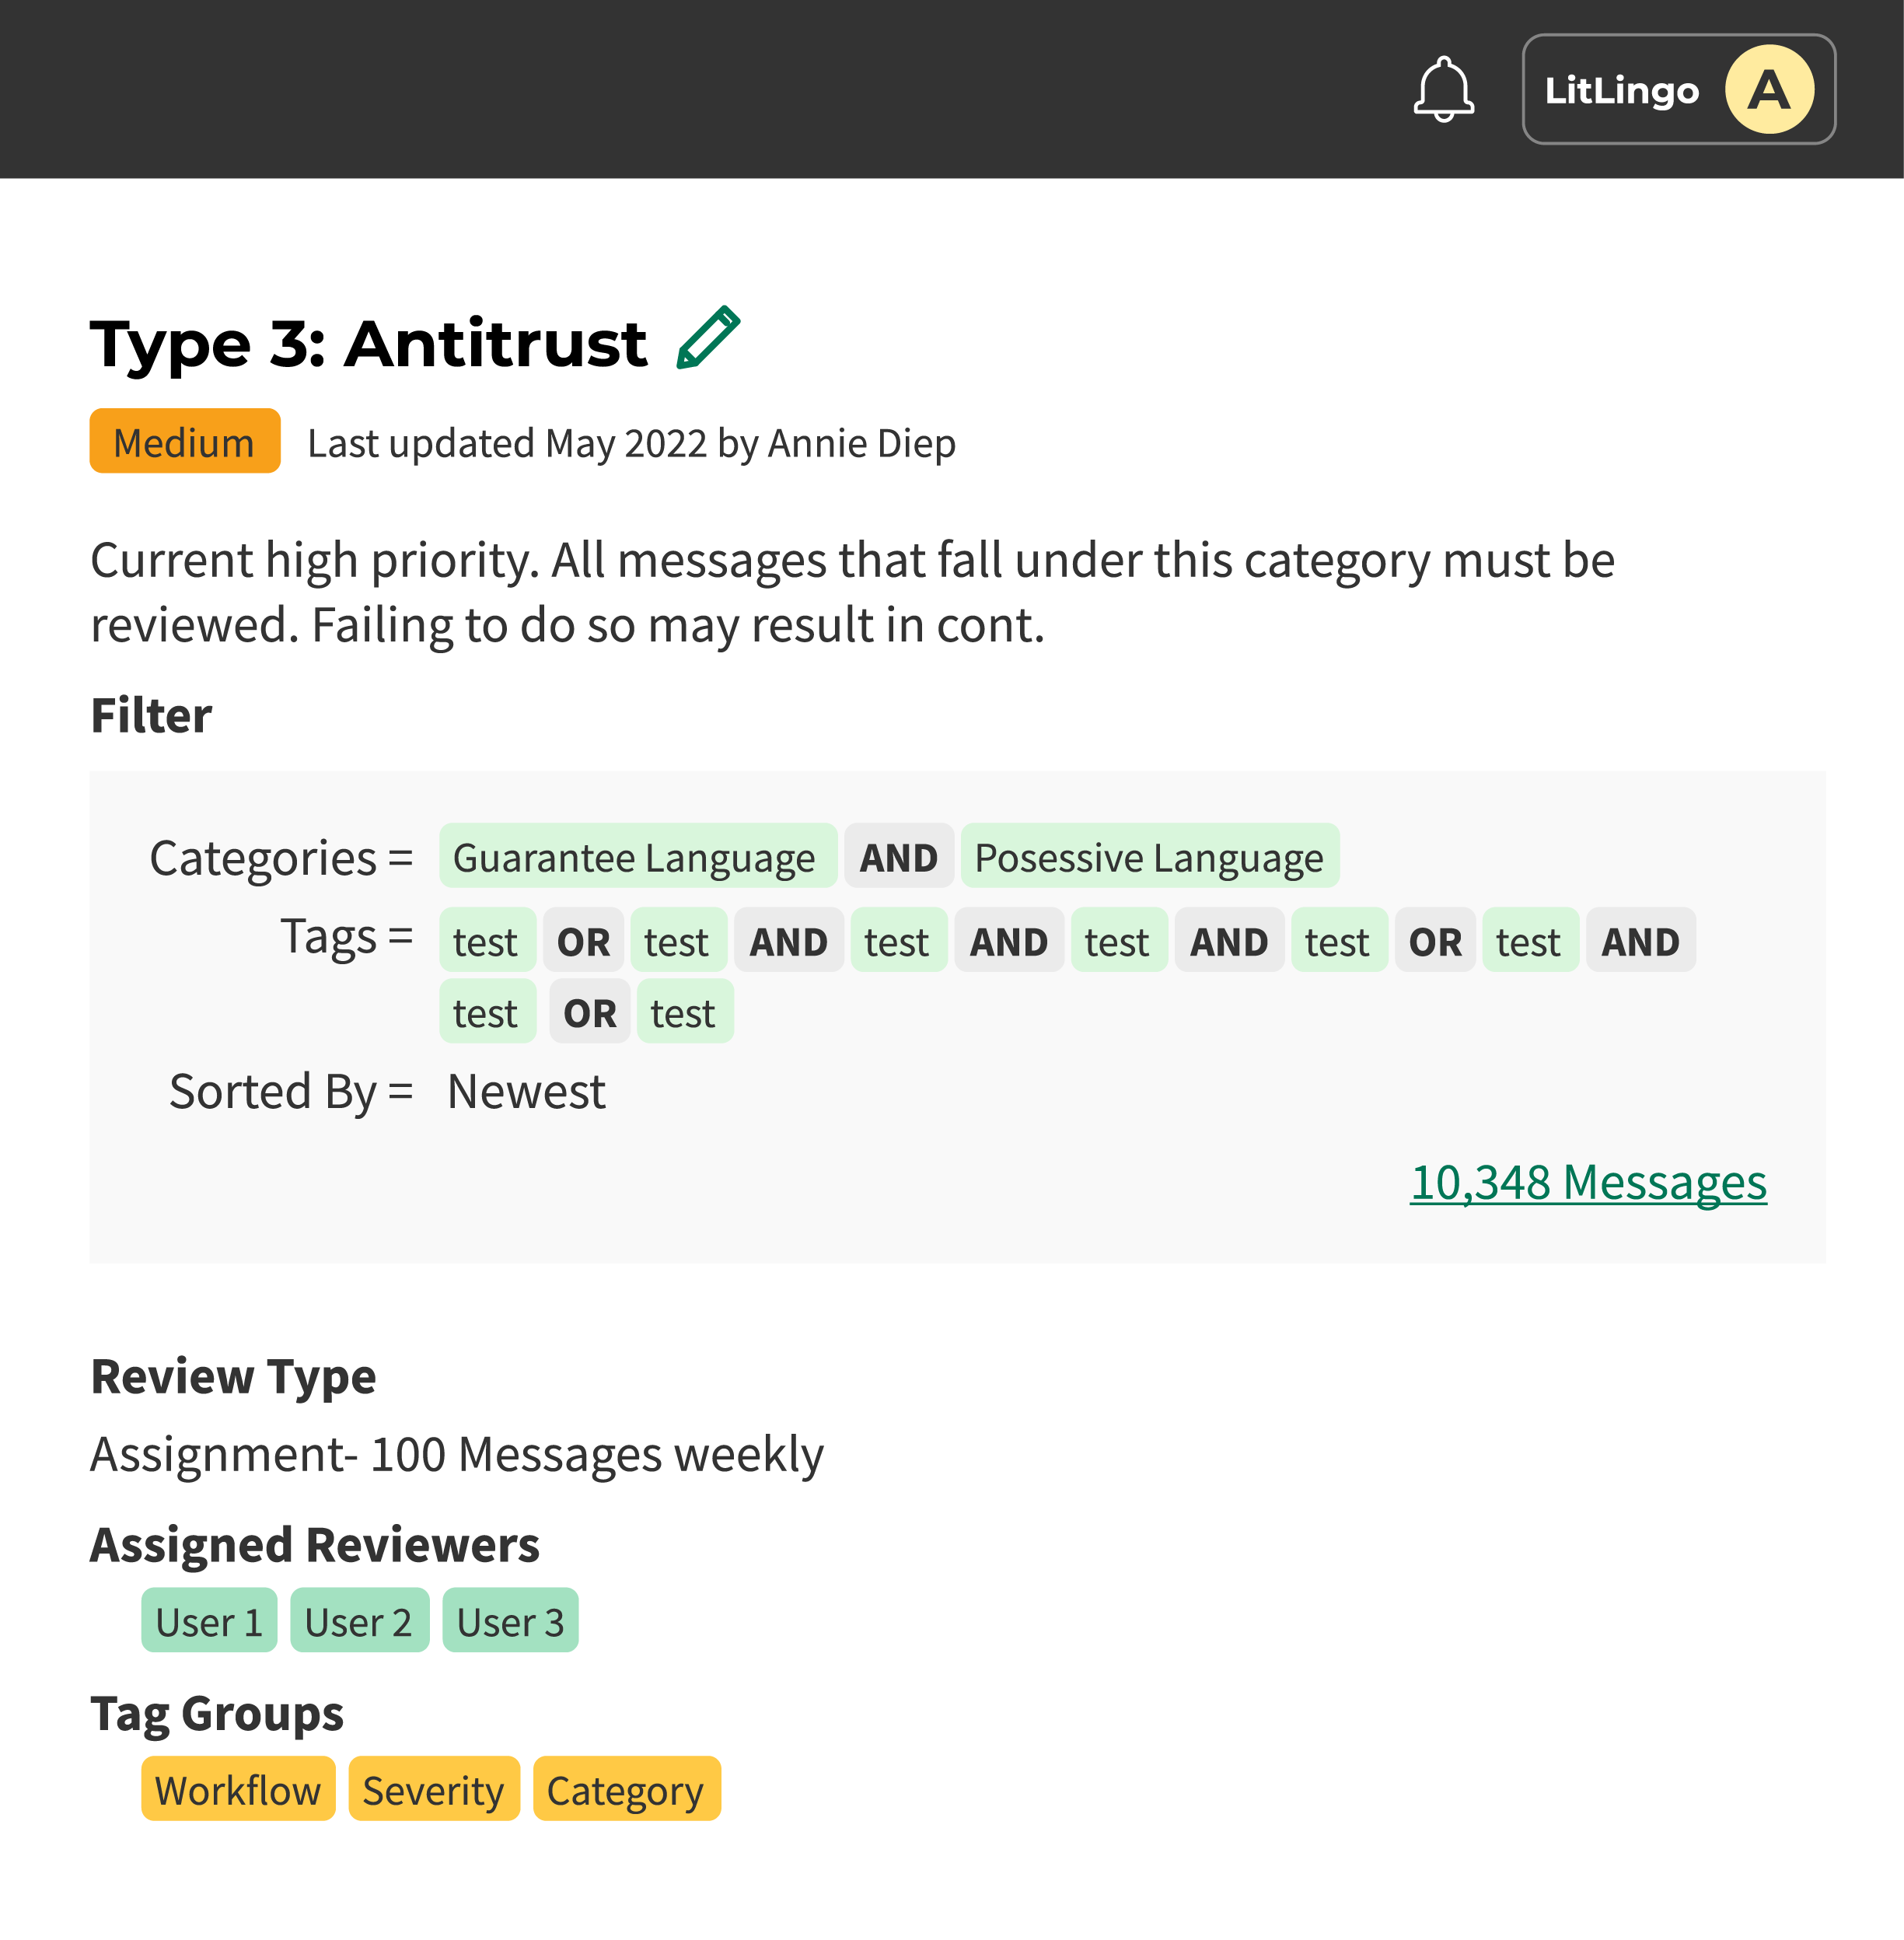Click the first test tag chip
The height and width of the screenshot is (1940, 1904).
[x=486, y=941]
